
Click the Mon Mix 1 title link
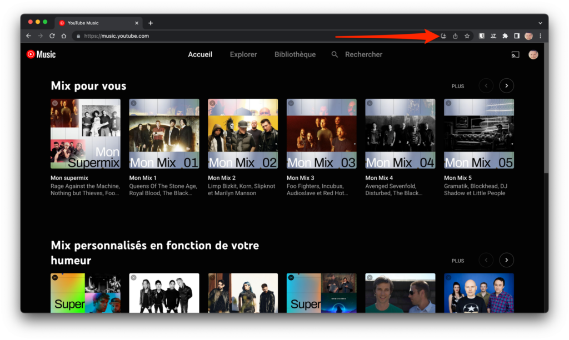(x=143, y=178)
